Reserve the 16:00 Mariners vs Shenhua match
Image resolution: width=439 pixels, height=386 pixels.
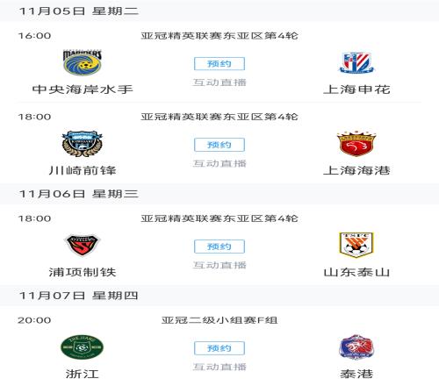click(x=219, y=63)
